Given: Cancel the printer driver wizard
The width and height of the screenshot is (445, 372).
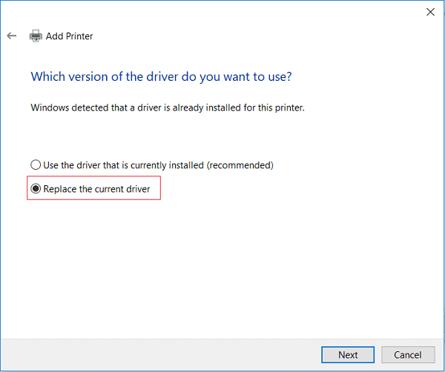Looking at the screenshot, I should (x=407, y=355).
